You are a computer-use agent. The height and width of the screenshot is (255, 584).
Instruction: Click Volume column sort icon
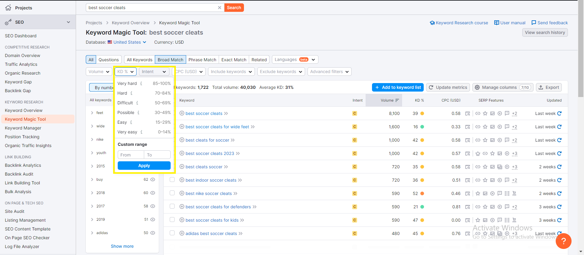click(397, 100)
